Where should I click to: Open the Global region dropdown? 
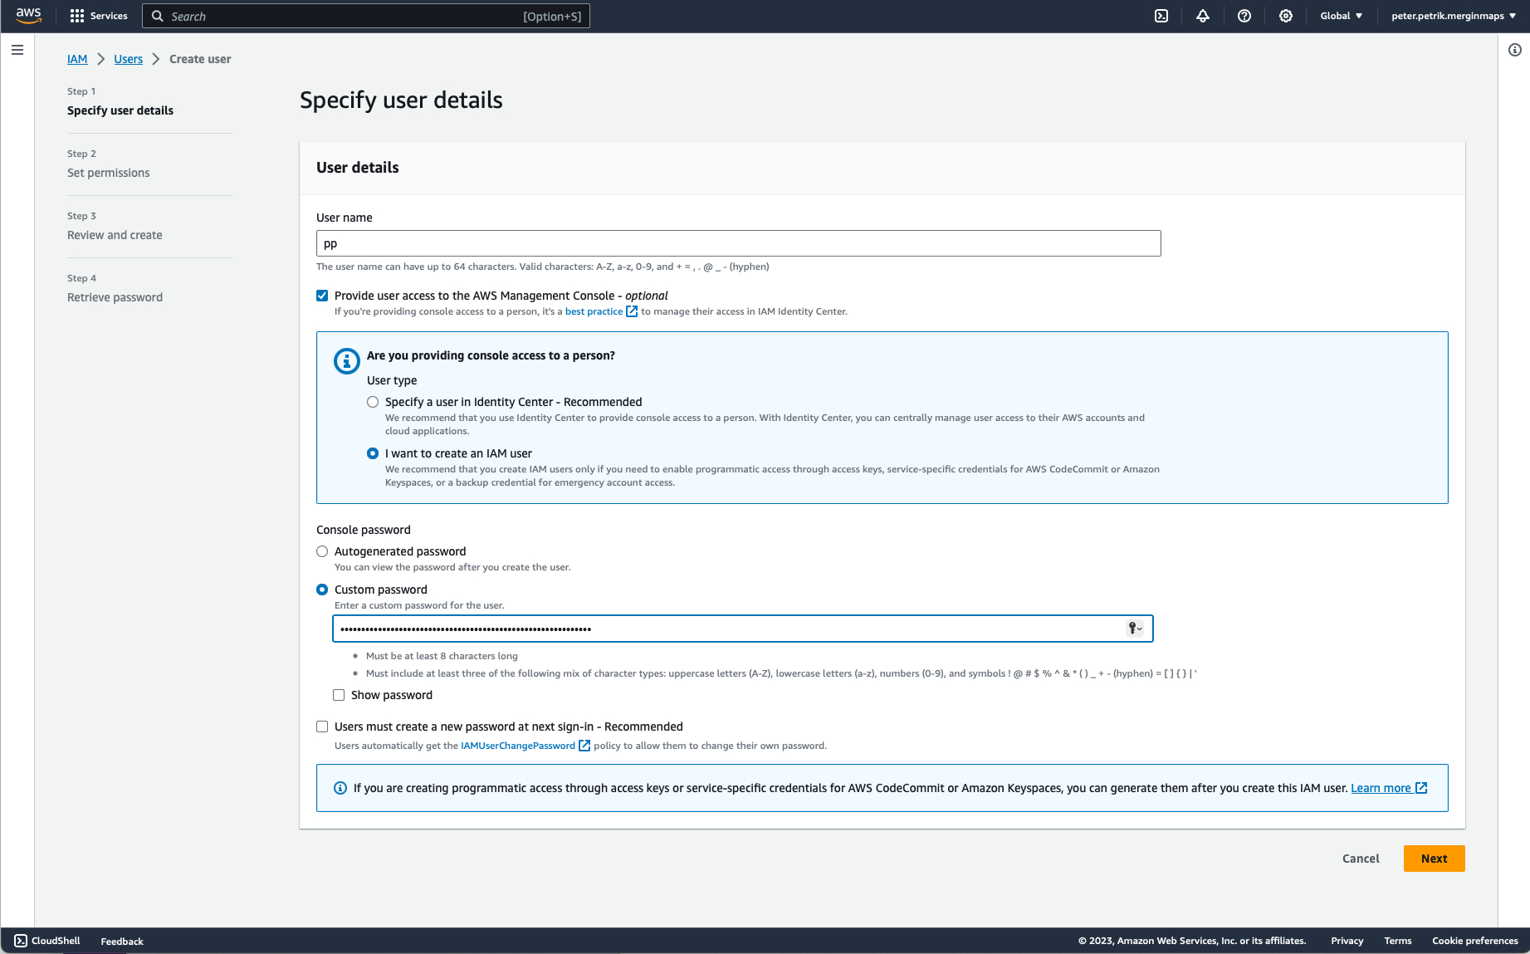tap(1342, 16)
